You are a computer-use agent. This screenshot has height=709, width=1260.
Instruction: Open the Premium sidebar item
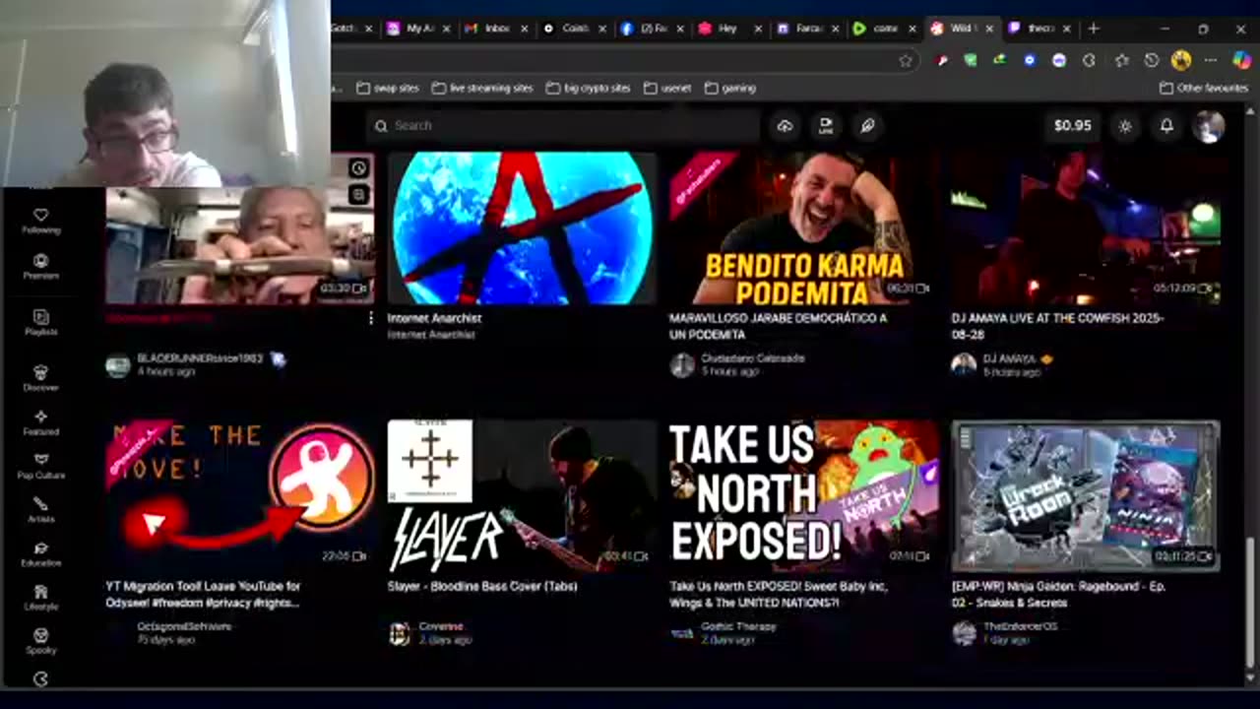[40, 267]
